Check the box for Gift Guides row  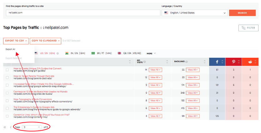pos(7,70)
